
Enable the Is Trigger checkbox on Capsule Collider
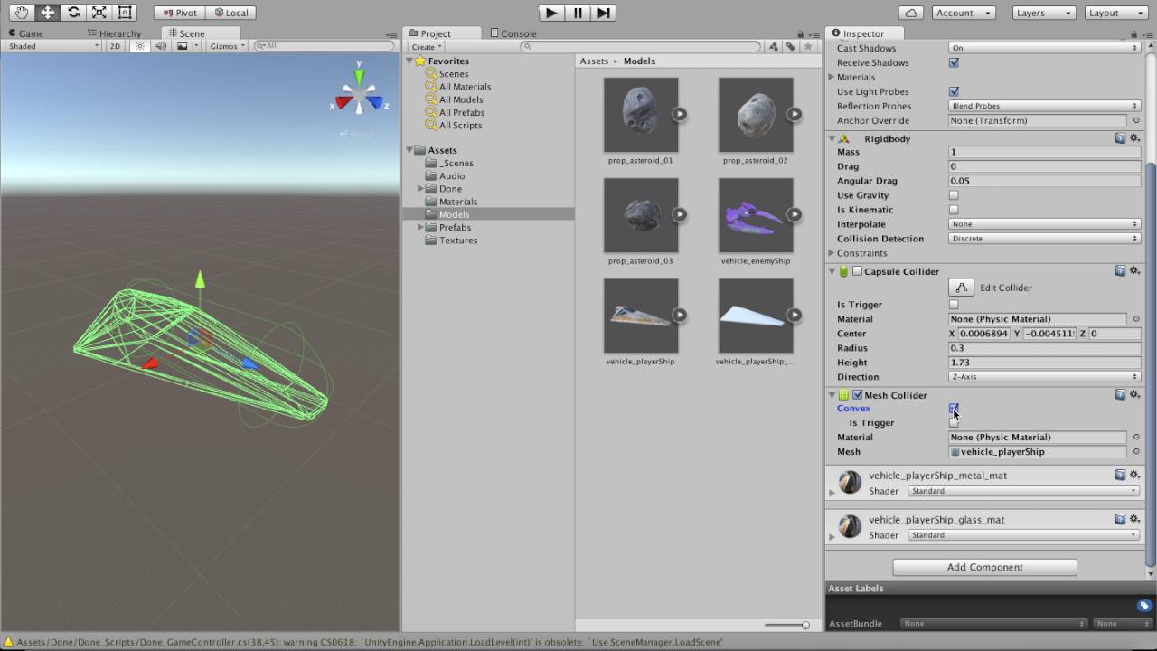point(954,304)
